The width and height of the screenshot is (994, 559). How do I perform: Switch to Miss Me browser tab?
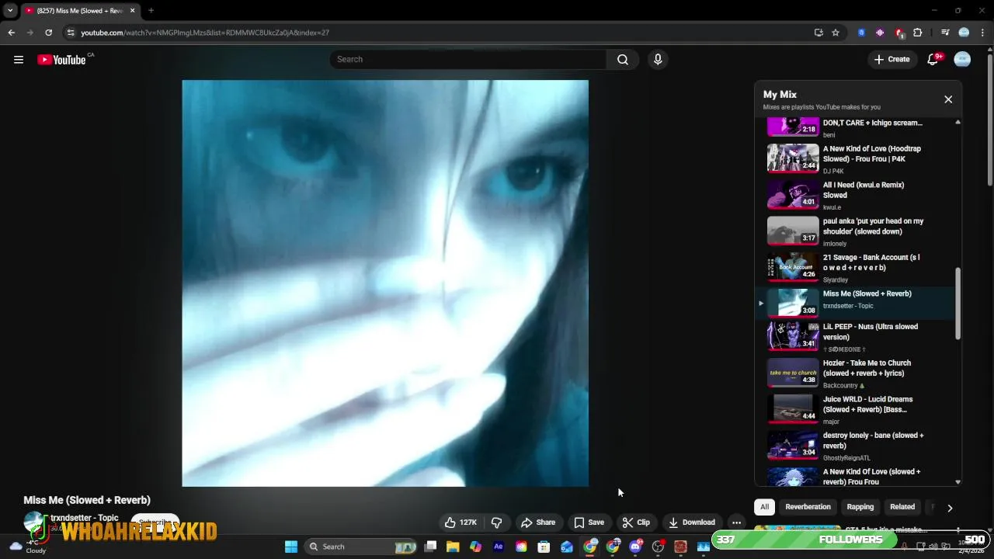click(x=78, y=11)
